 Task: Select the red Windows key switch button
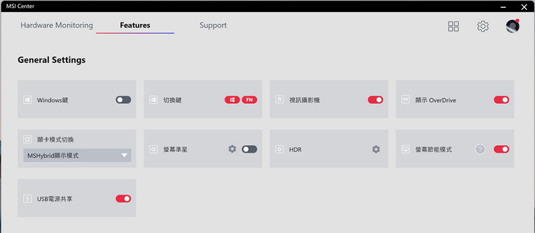coord(232,100)
